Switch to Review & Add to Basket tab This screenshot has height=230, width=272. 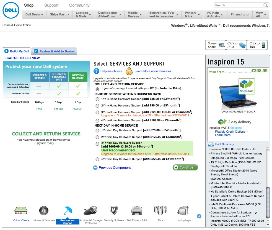[x=54, y=51]
